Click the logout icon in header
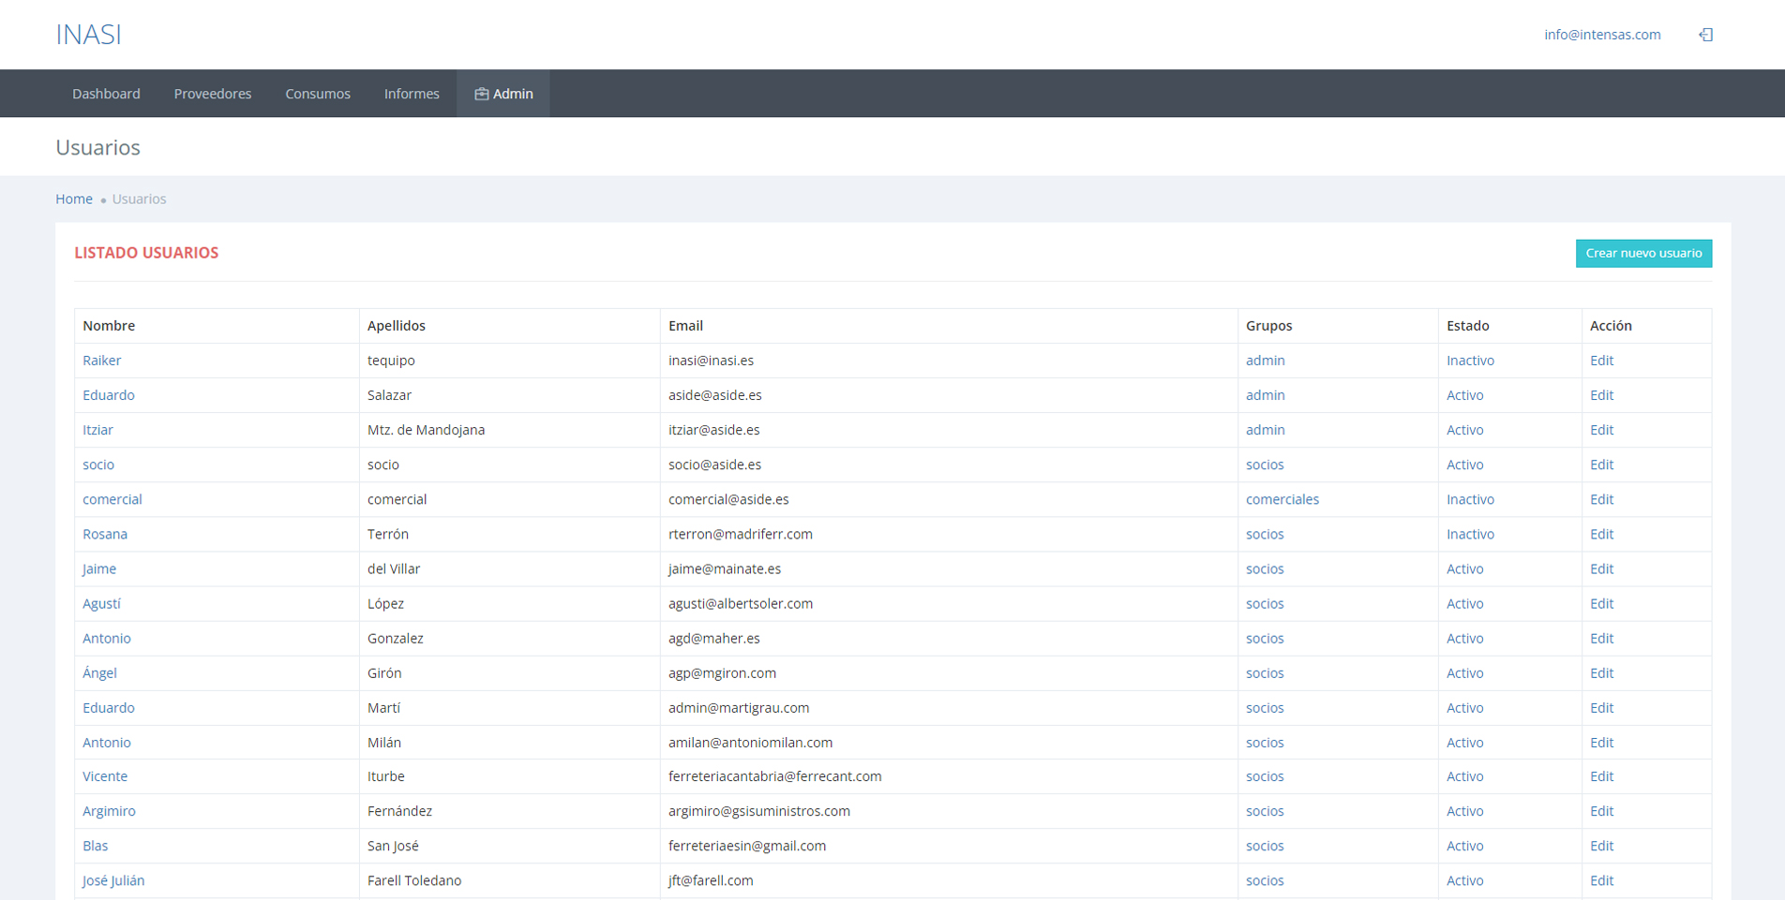1785x900 pixels. point(1705,35)
